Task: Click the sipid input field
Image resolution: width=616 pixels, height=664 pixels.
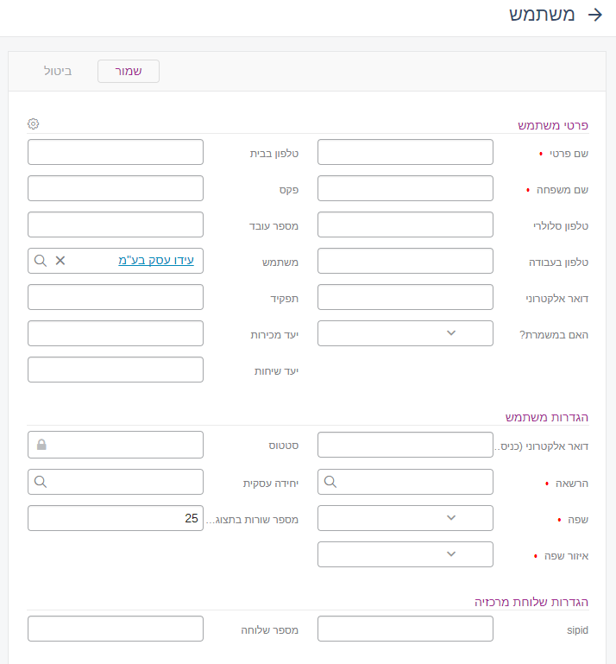Action: (x=405, y=629)
